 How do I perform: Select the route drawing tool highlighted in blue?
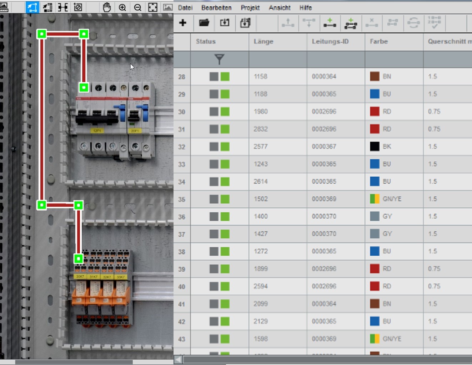(32, 7)
